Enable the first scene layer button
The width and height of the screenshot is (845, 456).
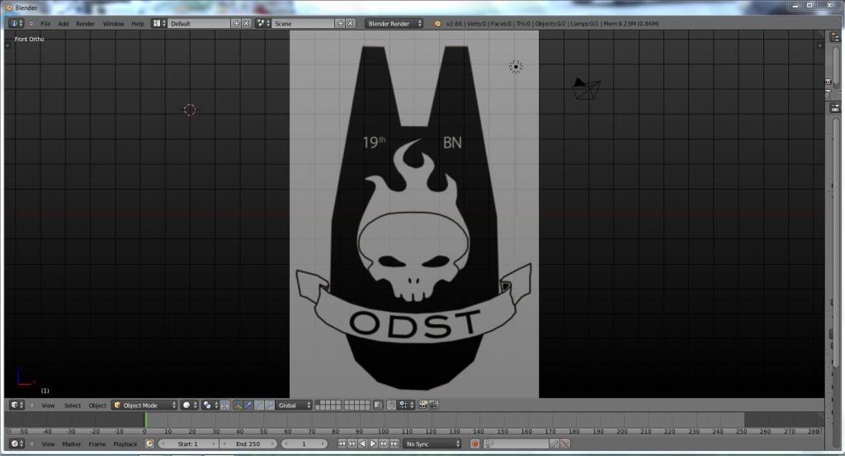pyautogui.click(x=318, y=402)
